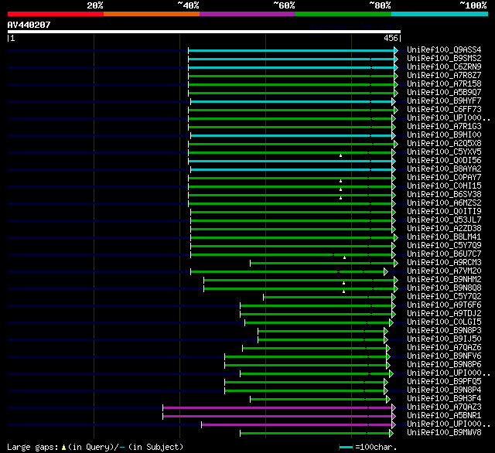495x453 pixels.
Task: Click the UniRef100_B6SV38 label
Action: click(444, 195)
